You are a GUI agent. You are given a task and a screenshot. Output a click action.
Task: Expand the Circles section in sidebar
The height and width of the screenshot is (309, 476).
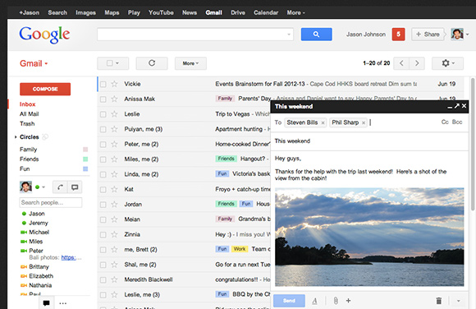[x=16, y=137]
